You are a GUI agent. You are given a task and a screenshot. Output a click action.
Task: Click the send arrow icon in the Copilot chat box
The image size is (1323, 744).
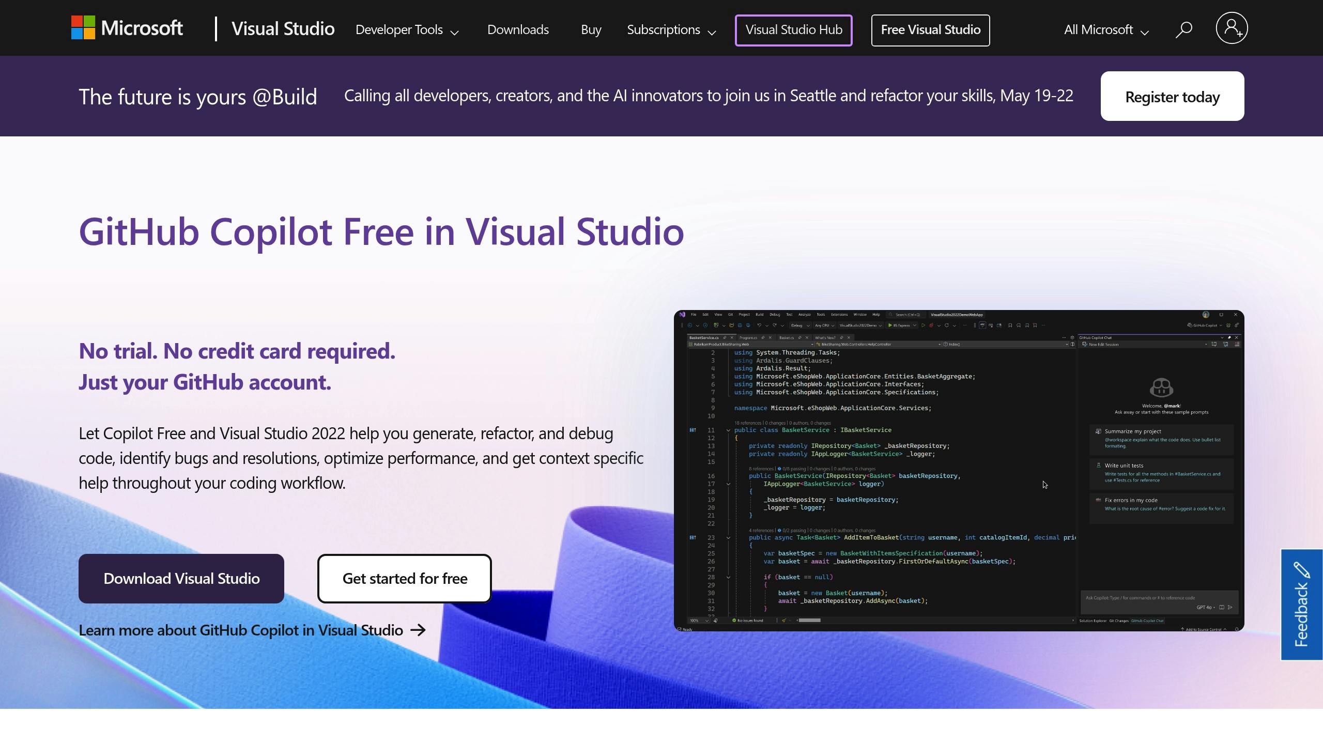click(x=1230, y=607)
